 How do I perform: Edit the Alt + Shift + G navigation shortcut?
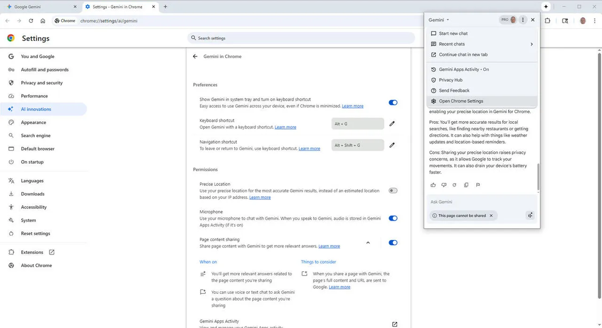392,145
